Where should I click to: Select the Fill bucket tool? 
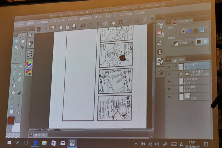point(13,92)
